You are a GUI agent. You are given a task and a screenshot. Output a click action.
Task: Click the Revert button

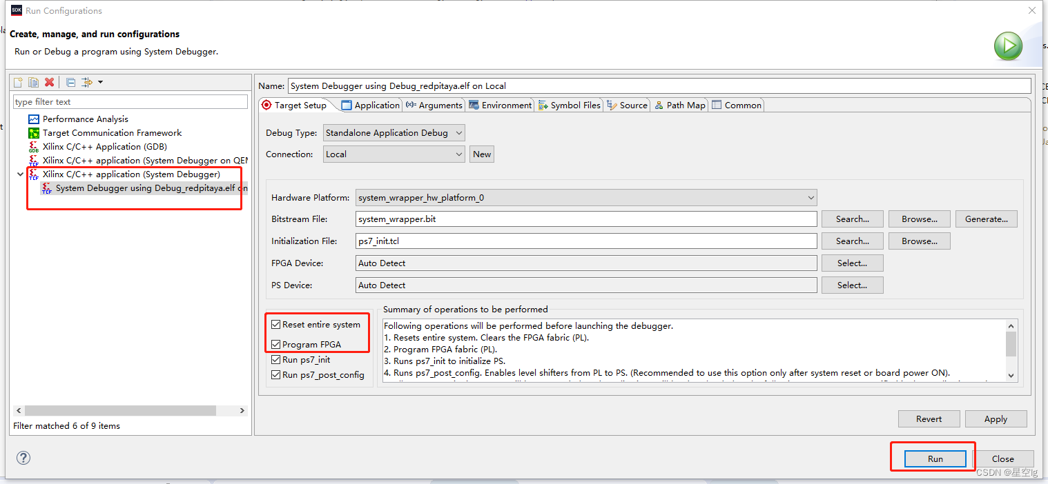[x=929, y=419]
